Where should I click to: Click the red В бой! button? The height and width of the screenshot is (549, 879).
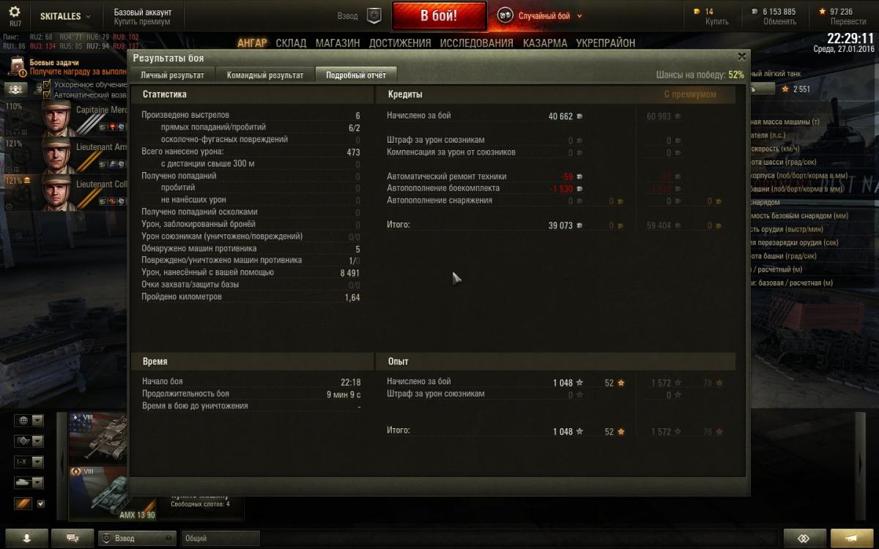[x=439, y=16]
